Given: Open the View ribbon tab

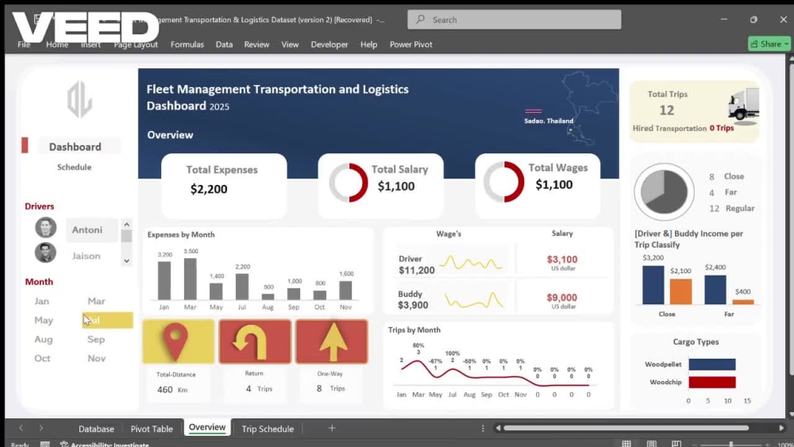Looking at the screenshot, I should point(290,44).
